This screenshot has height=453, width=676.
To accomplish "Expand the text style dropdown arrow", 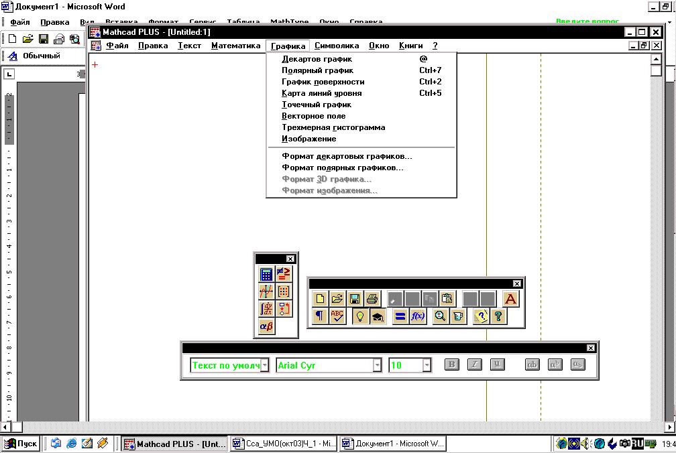I will (265, 365).
